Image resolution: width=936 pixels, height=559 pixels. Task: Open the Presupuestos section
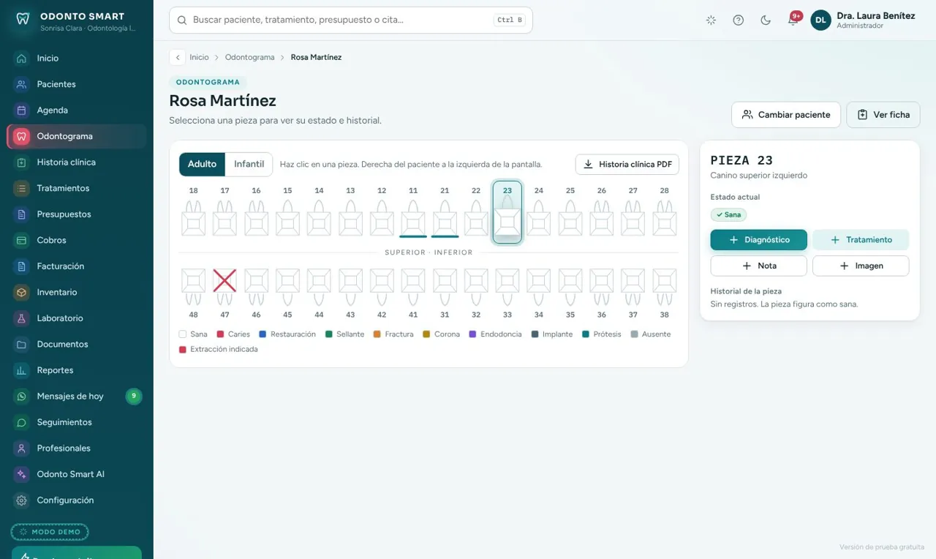point(77,214)
